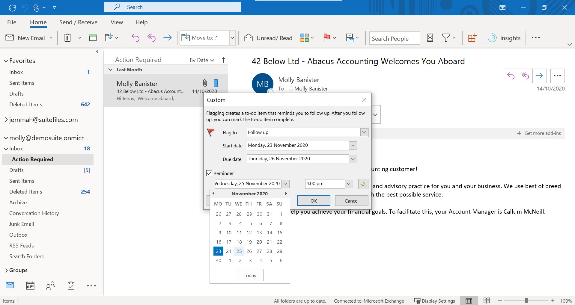Click the Undo icon in title bar

pos(25,8)
